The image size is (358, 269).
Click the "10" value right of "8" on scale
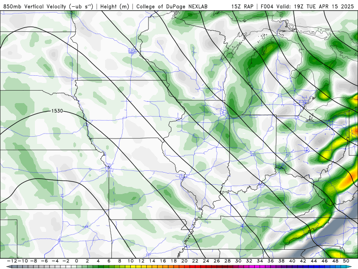(x=130, y=261)
